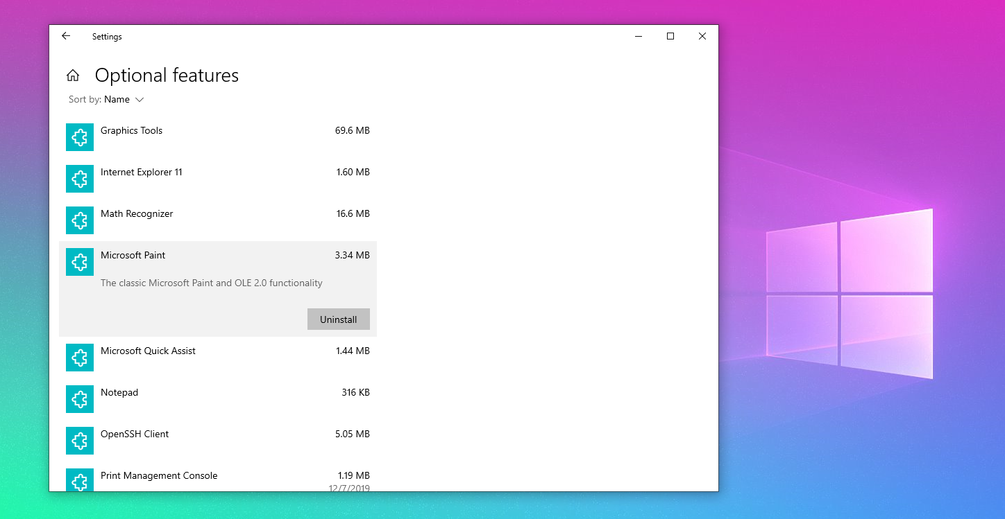The height and width of the screenshot is (519, 1005).
Task: Select the Graphics Tools entry name
Action: [x=131, y=130]
